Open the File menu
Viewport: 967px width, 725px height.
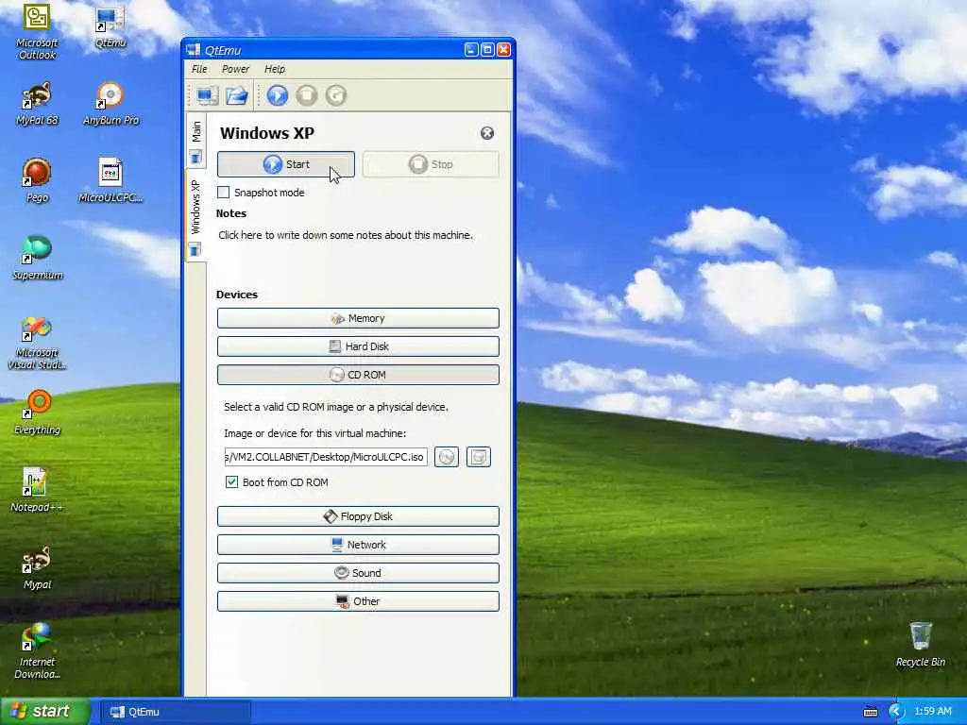click(199, 69)
